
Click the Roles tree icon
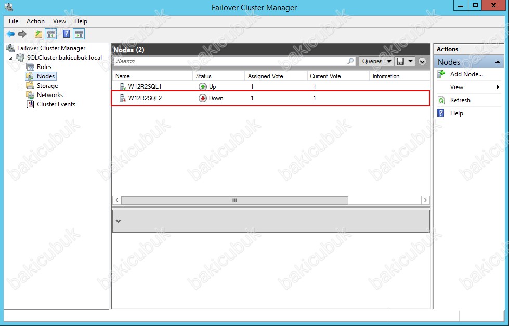[30, 67]
